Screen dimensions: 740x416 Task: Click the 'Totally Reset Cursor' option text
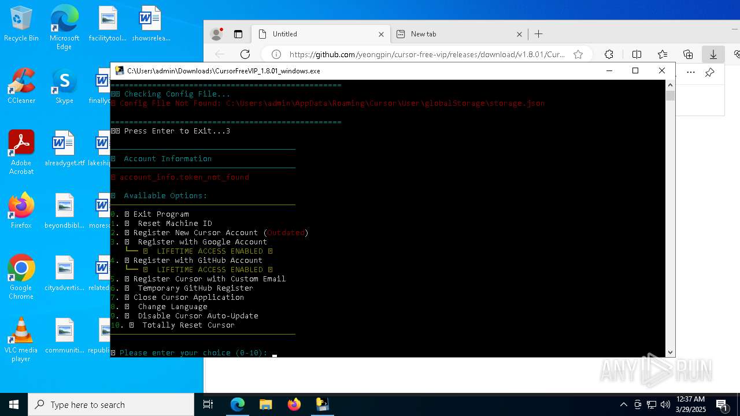[188, 325]
